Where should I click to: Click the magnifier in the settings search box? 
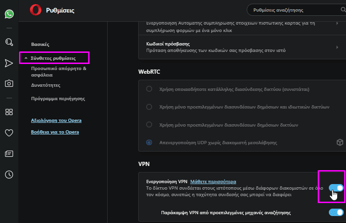[x=343, y=10]
